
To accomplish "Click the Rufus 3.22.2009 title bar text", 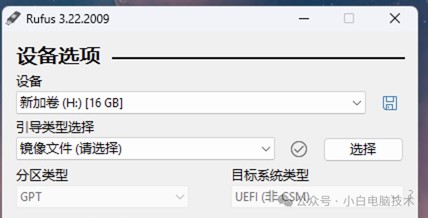I will [x=67, y=19].
